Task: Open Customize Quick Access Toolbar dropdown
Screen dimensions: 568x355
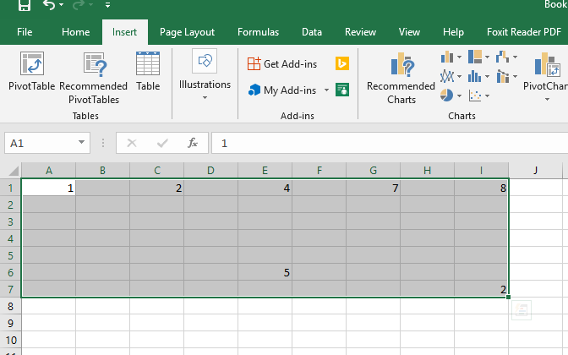Action: (x=107, y=5)
